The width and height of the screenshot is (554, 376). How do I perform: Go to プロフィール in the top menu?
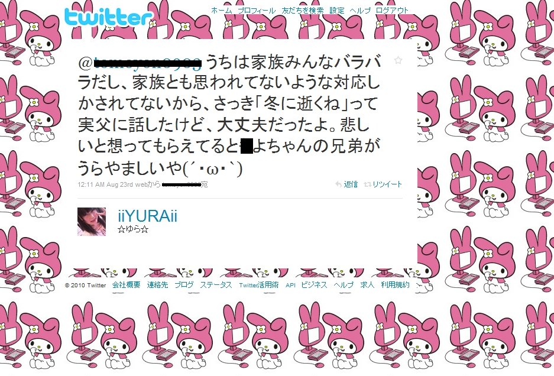coord(257,11)
